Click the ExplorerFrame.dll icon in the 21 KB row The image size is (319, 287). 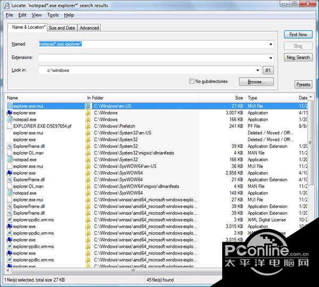[x=10, y=180]
